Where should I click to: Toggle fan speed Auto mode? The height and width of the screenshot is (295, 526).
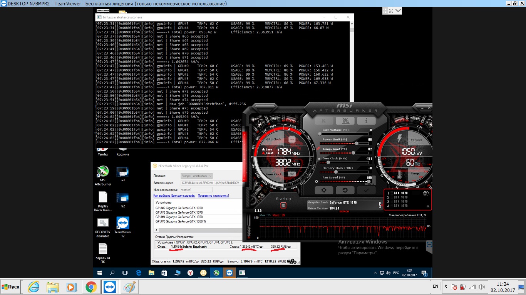click(371, 184)
